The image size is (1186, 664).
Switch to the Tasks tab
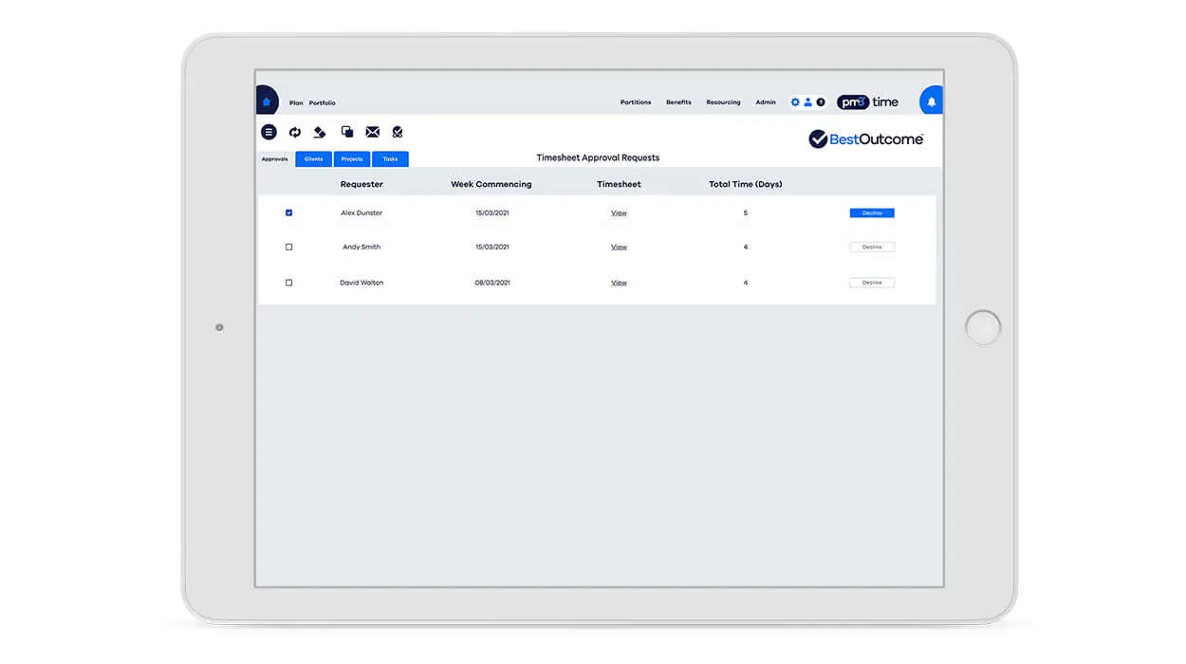(390, 159)
